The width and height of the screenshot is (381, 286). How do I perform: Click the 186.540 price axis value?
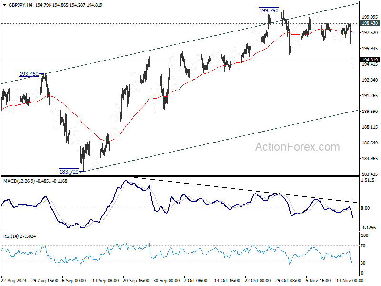pos(370,143)
